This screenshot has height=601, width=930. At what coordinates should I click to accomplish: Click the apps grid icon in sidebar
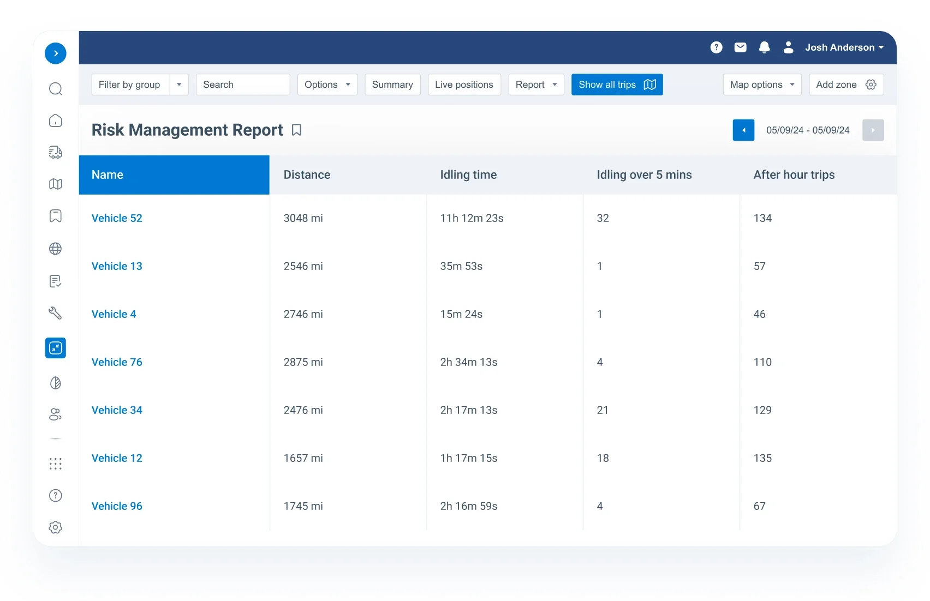click(x=56, y=464)
